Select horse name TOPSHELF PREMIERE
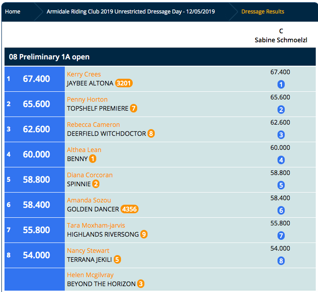This screenshot has width=318, height=292. (x=98, y=108)
